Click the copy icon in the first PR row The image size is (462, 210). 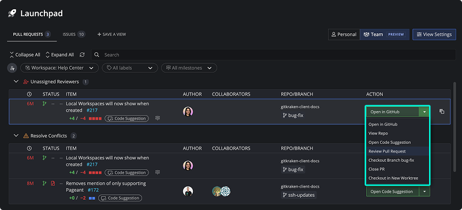[x=442, y=112]
